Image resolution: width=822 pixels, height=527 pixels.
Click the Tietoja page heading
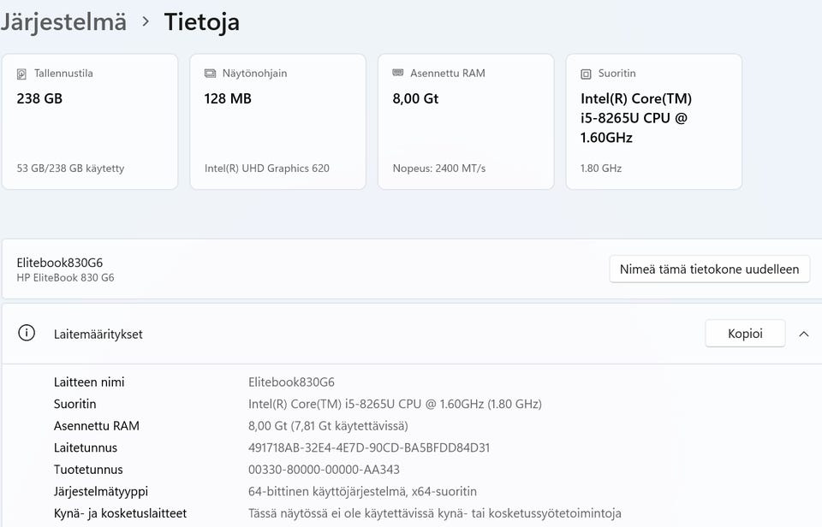[202, 21]
